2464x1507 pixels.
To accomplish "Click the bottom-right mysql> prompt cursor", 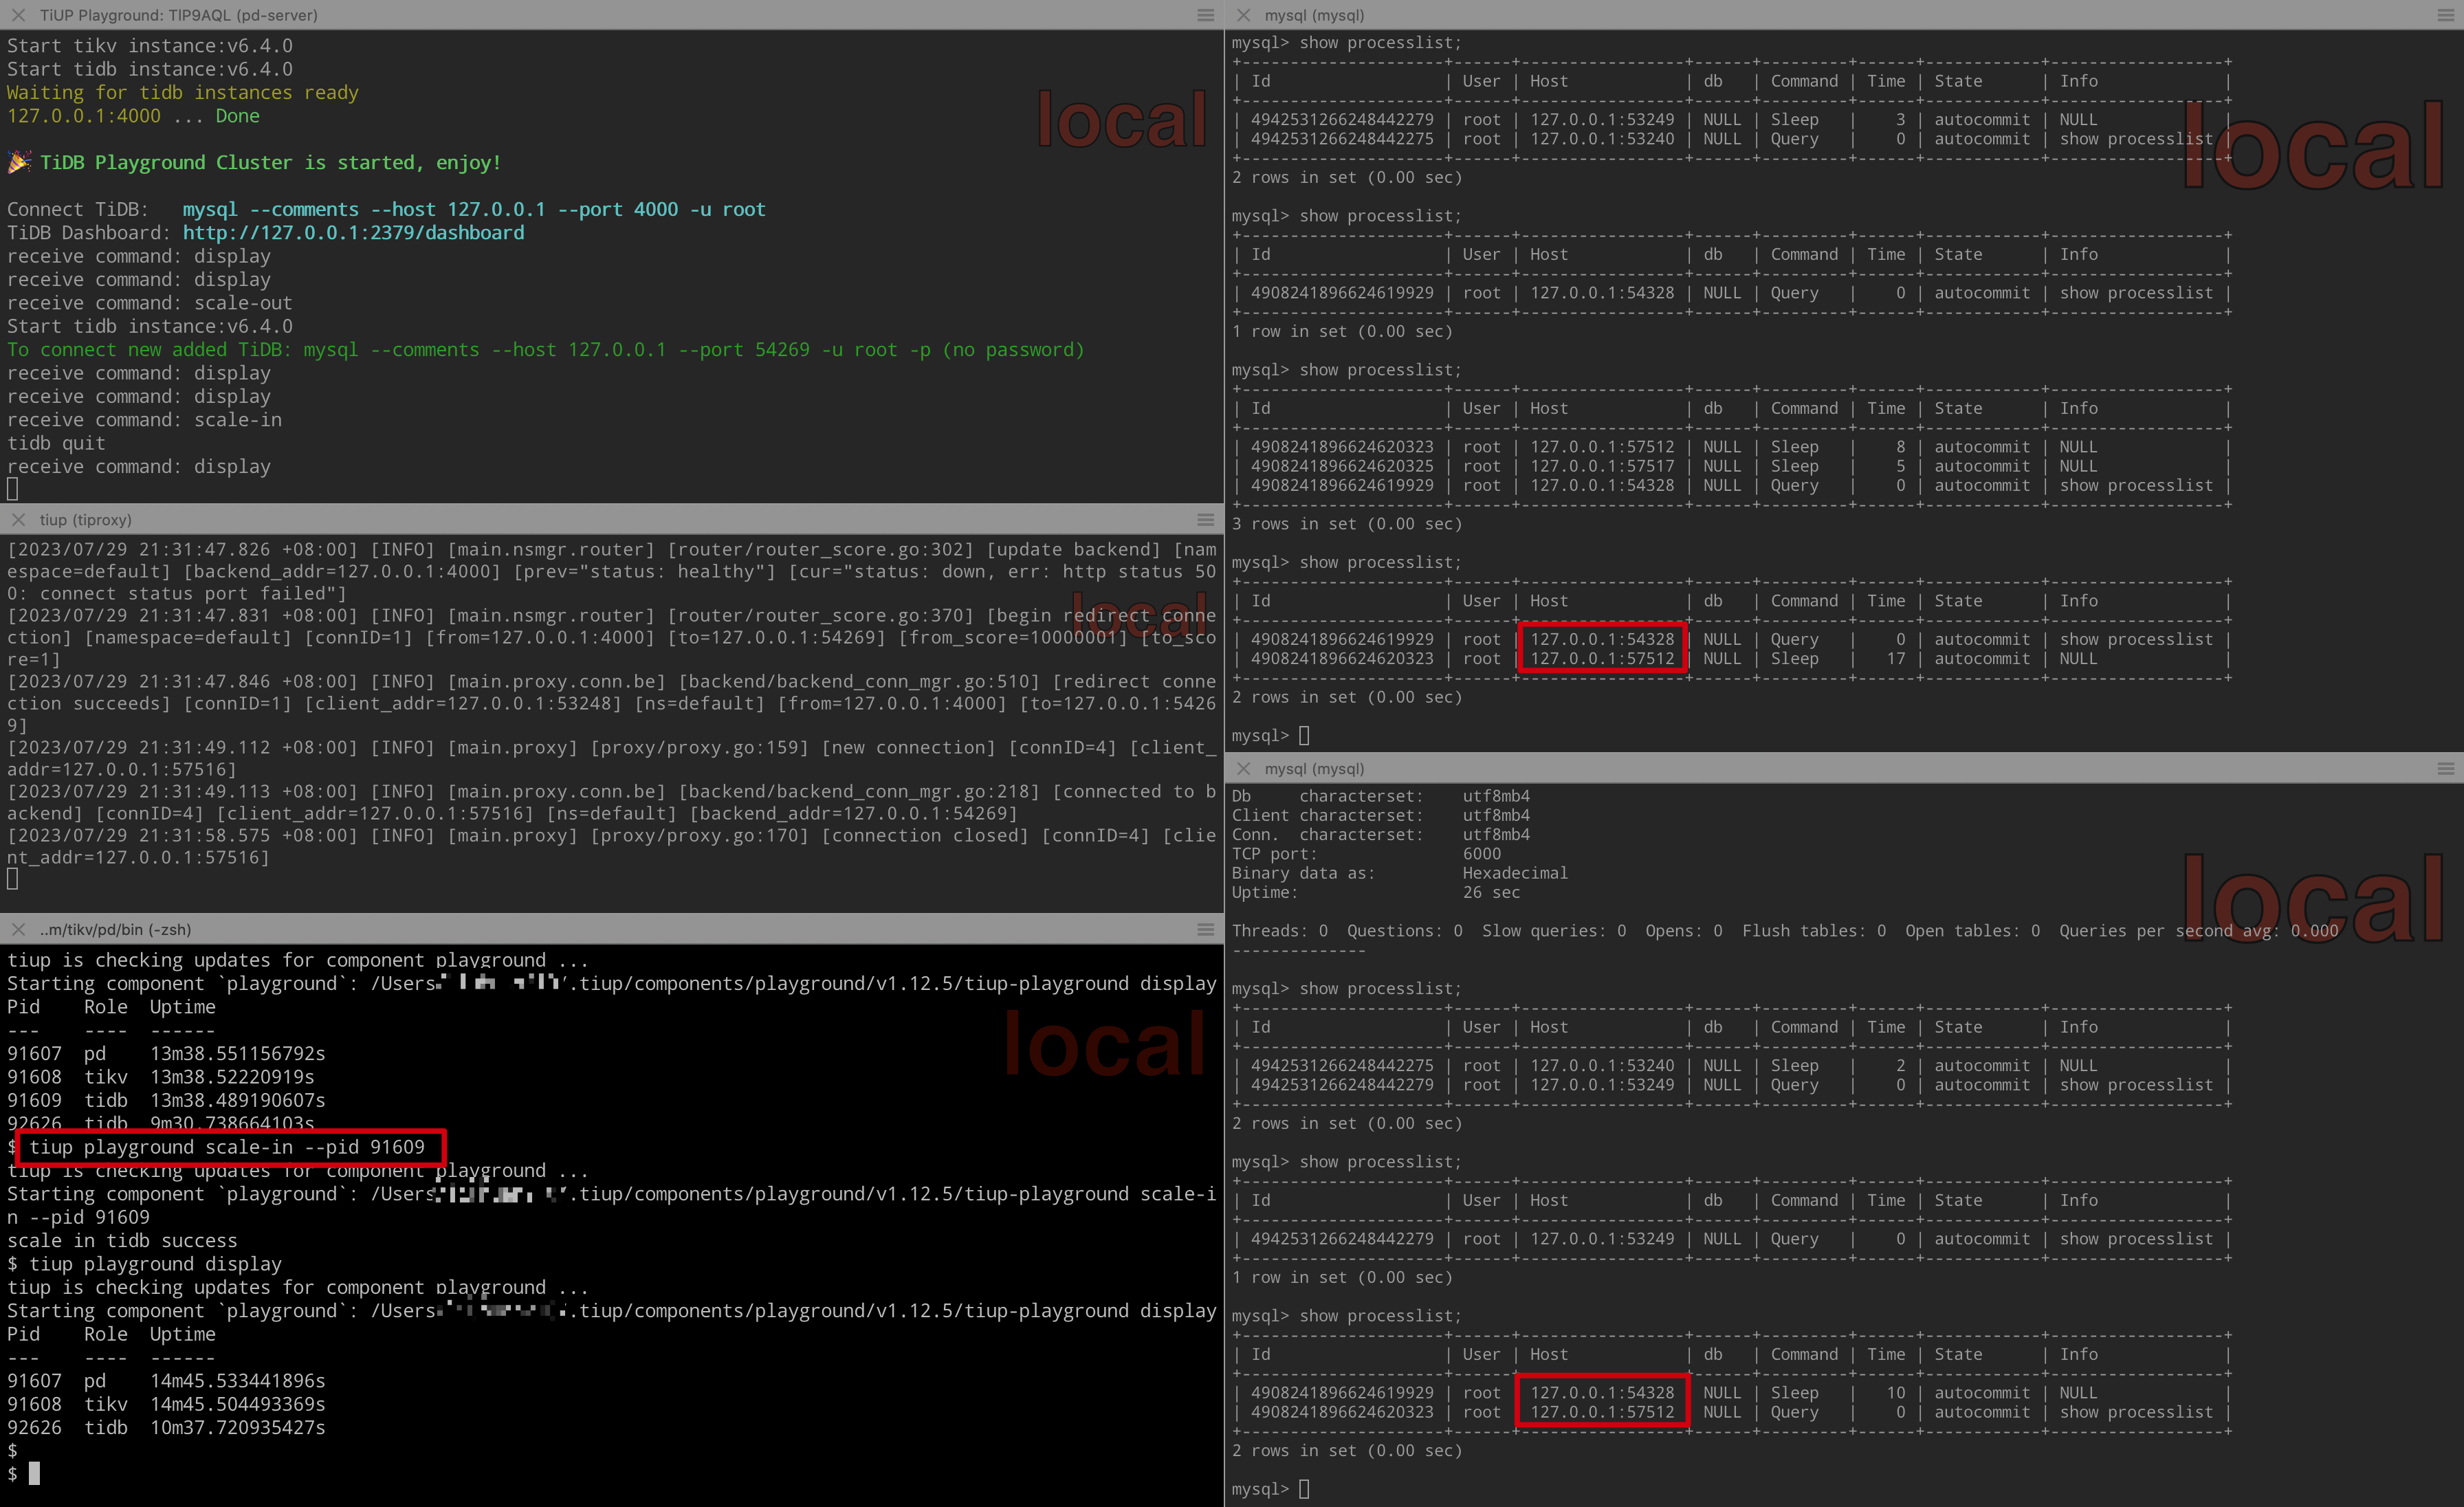I will pyautogui.click(x=1304, y=1489).
